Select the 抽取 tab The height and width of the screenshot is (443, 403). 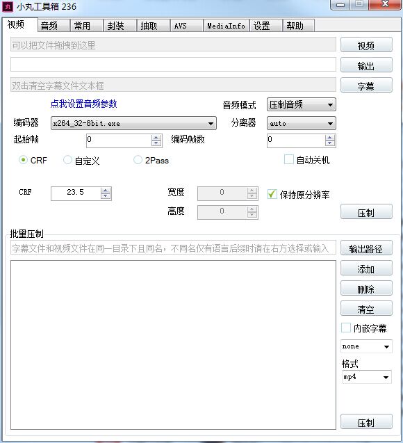point(154,26)
